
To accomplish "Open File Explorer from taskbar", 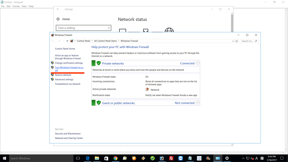I will pos(97,158).
